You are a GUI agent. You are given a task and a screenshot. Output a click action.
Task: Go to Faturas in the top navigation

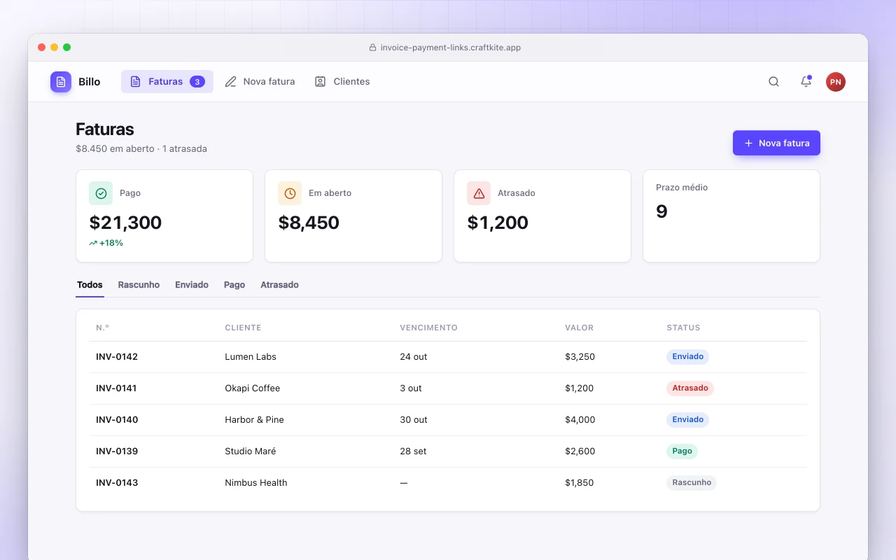(167, 82)
